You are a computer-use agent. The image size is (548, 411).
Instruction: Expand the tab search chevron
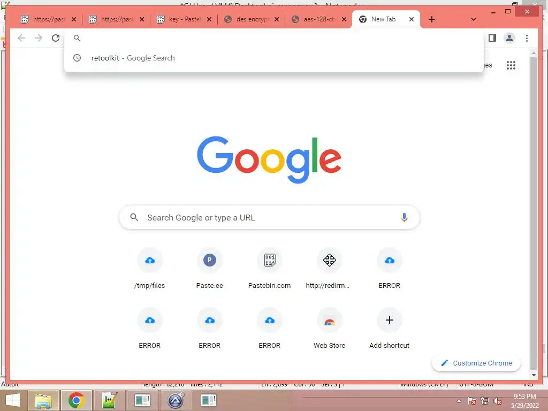(474, 19)
